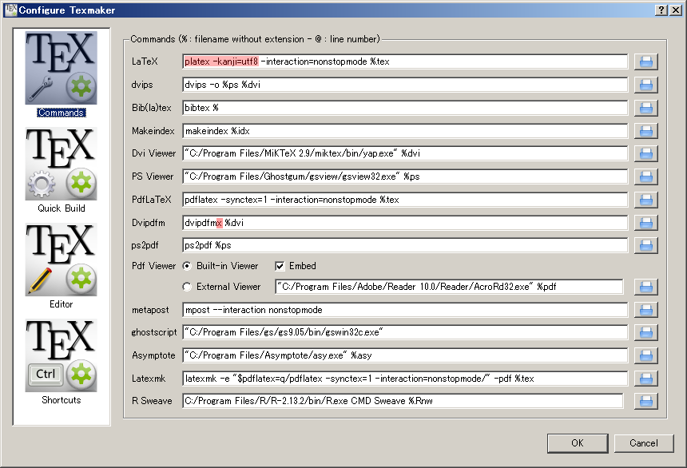Browse for the Dvi Viewer executable

point(645,153)
